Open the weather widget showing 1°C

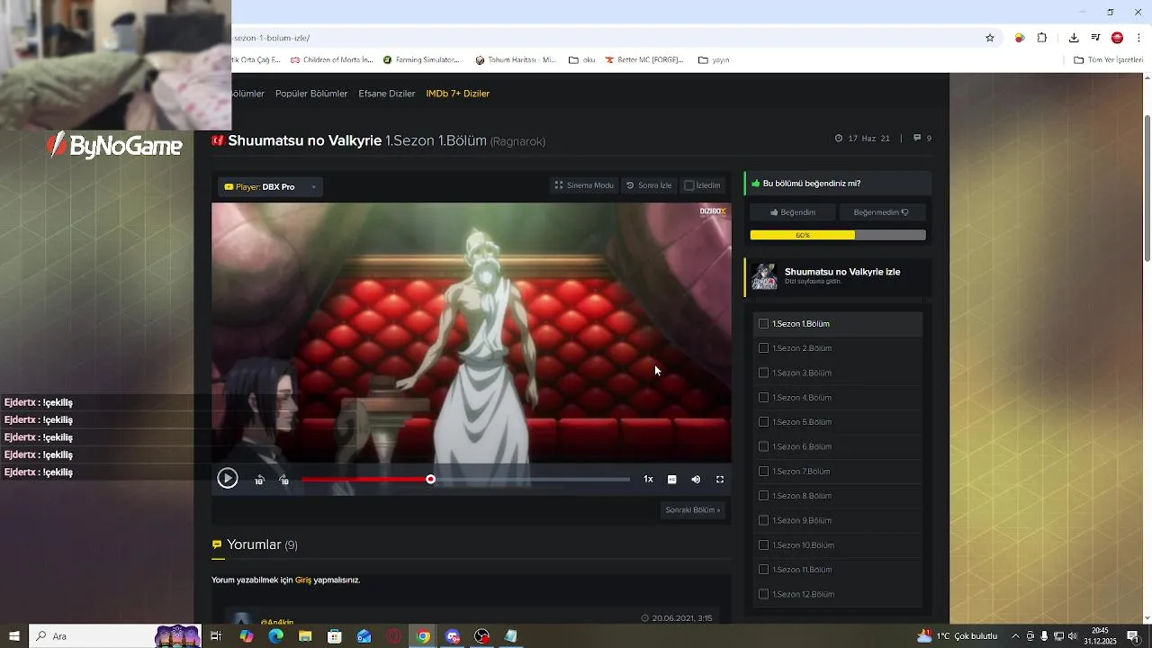coord(956,636)
